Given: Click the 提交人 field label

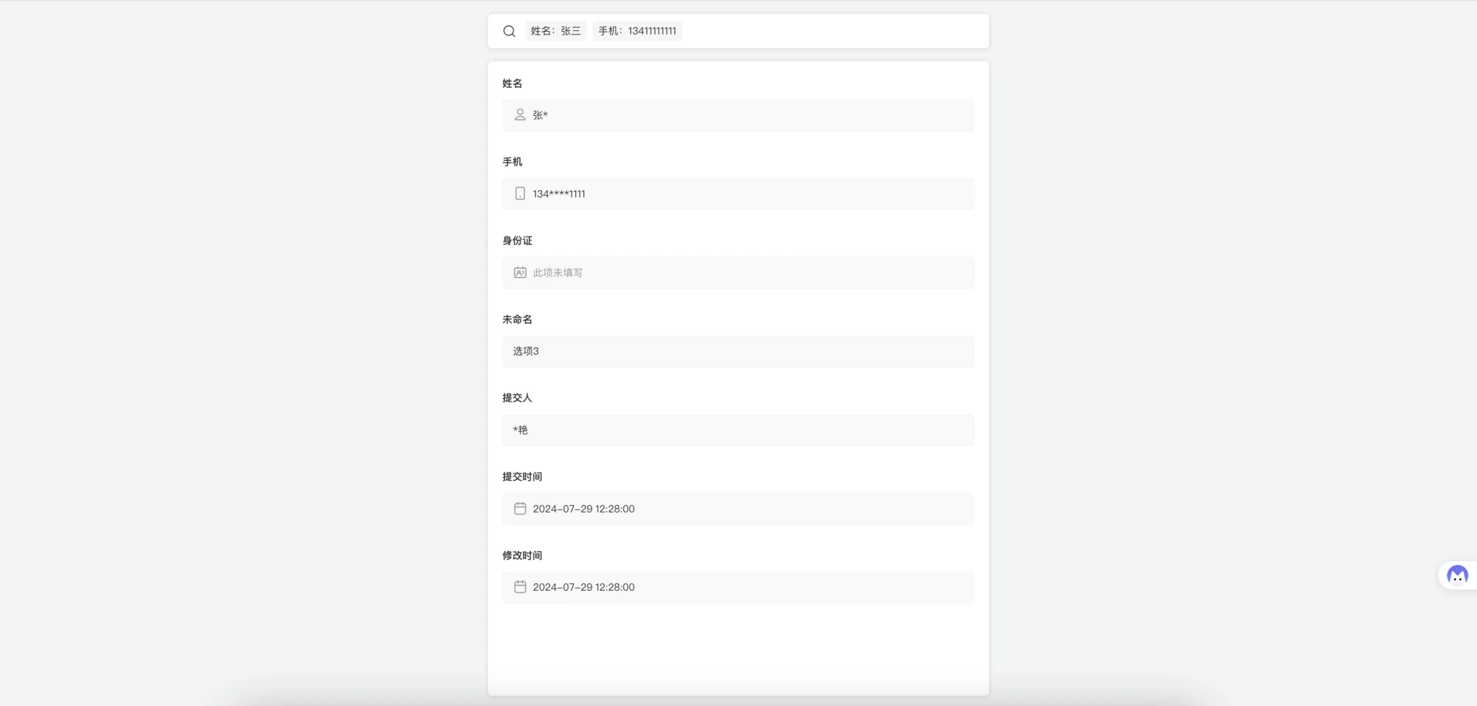Looking at the screenshot, I should point(517,398).
